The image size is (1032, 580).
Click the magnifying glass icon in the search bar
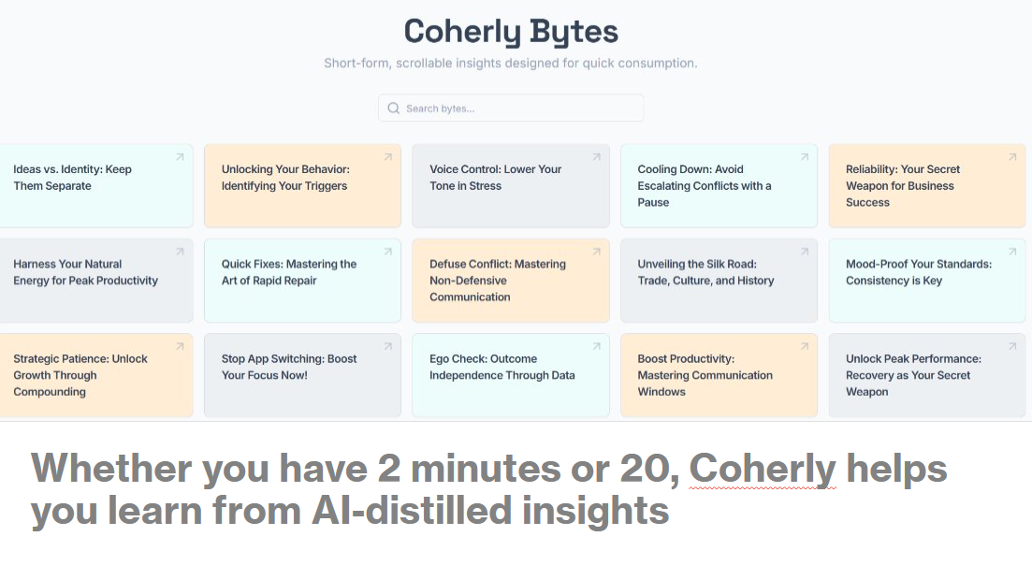(x=393, y=108)
